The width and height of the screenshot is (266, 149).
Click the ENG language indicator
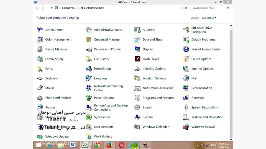pos(213,145)
